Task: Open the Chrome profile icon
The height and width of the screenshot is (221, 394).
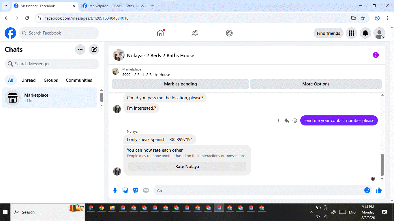Action: tap(377, 18)
